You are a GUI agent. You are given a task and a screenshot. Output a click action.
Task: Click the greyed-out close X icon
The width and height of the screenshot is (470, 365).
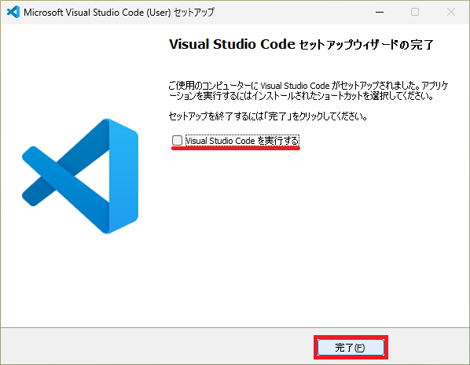coord(451,12)
